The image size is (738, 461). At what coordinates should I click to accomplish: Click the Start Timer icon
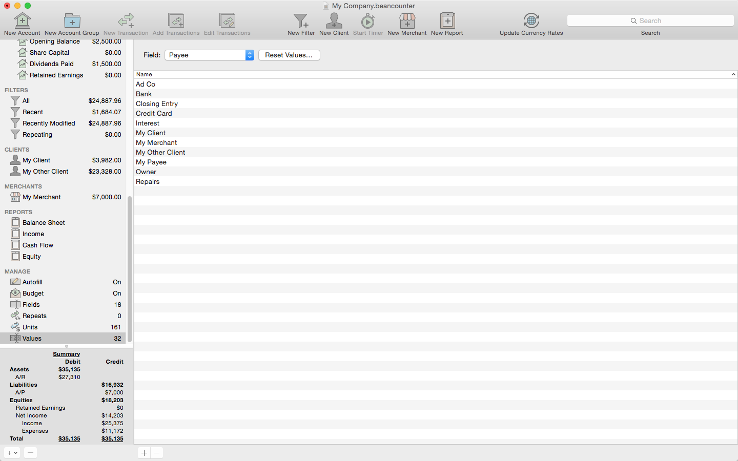click(367, 22)
